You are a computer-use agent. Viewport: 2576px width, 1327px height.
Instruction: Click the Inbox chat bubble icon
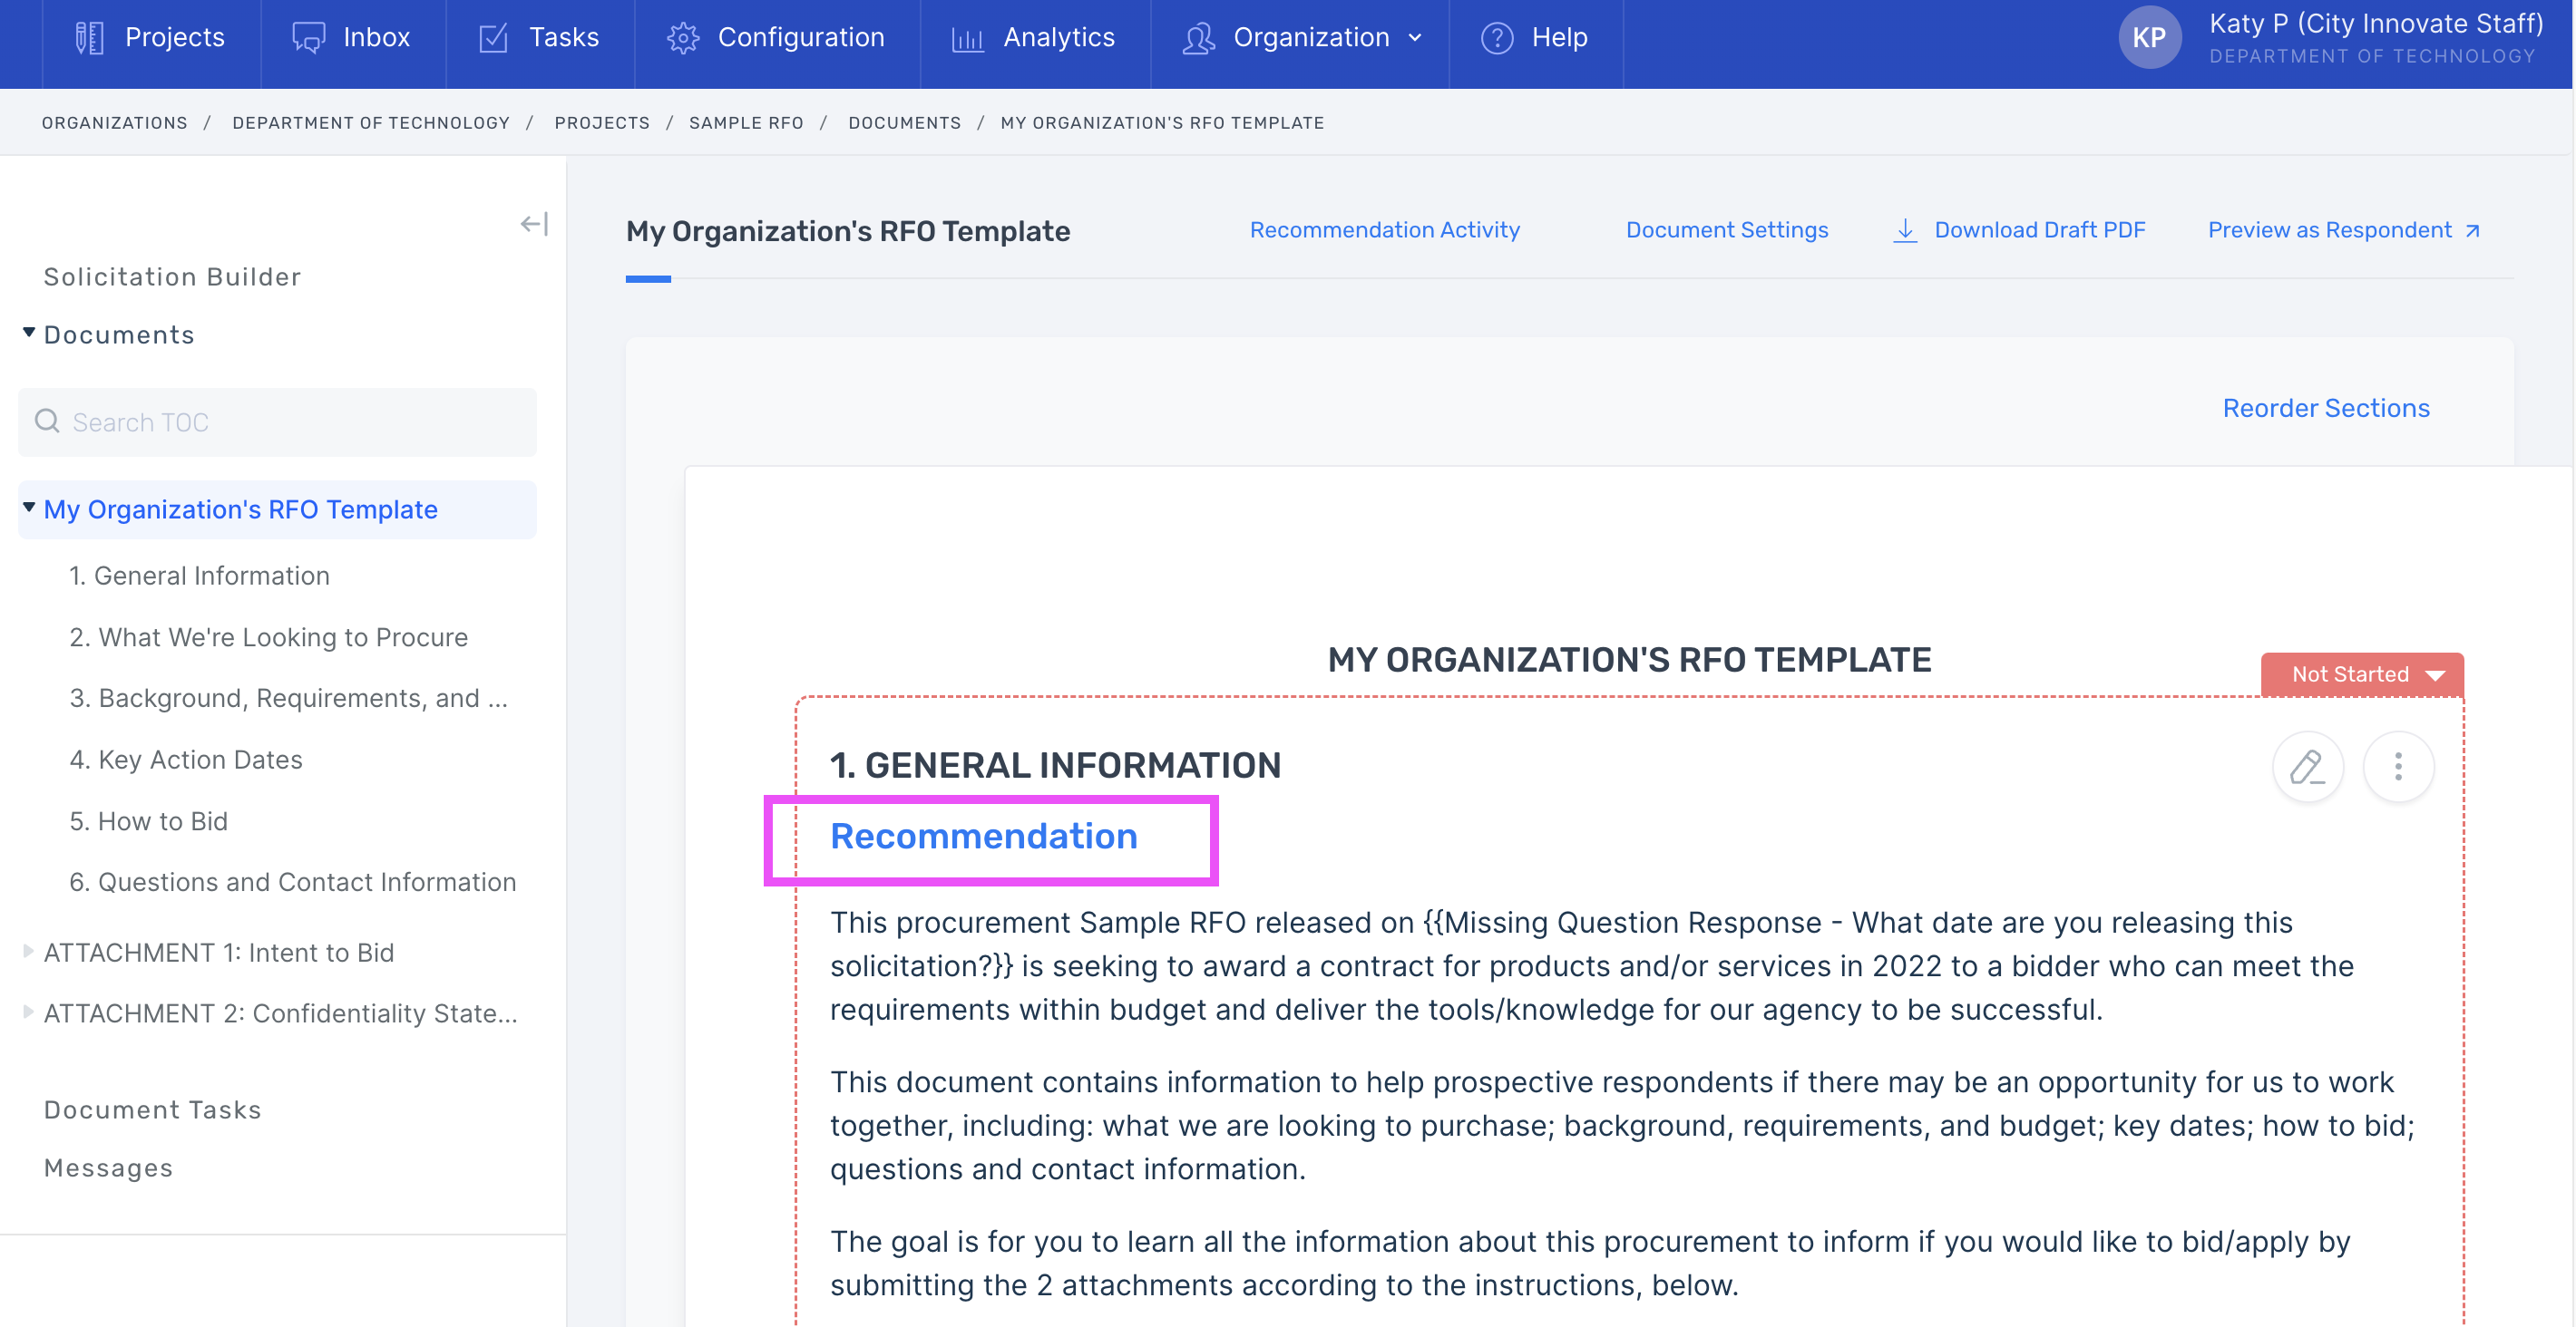(x=309, y=38)
